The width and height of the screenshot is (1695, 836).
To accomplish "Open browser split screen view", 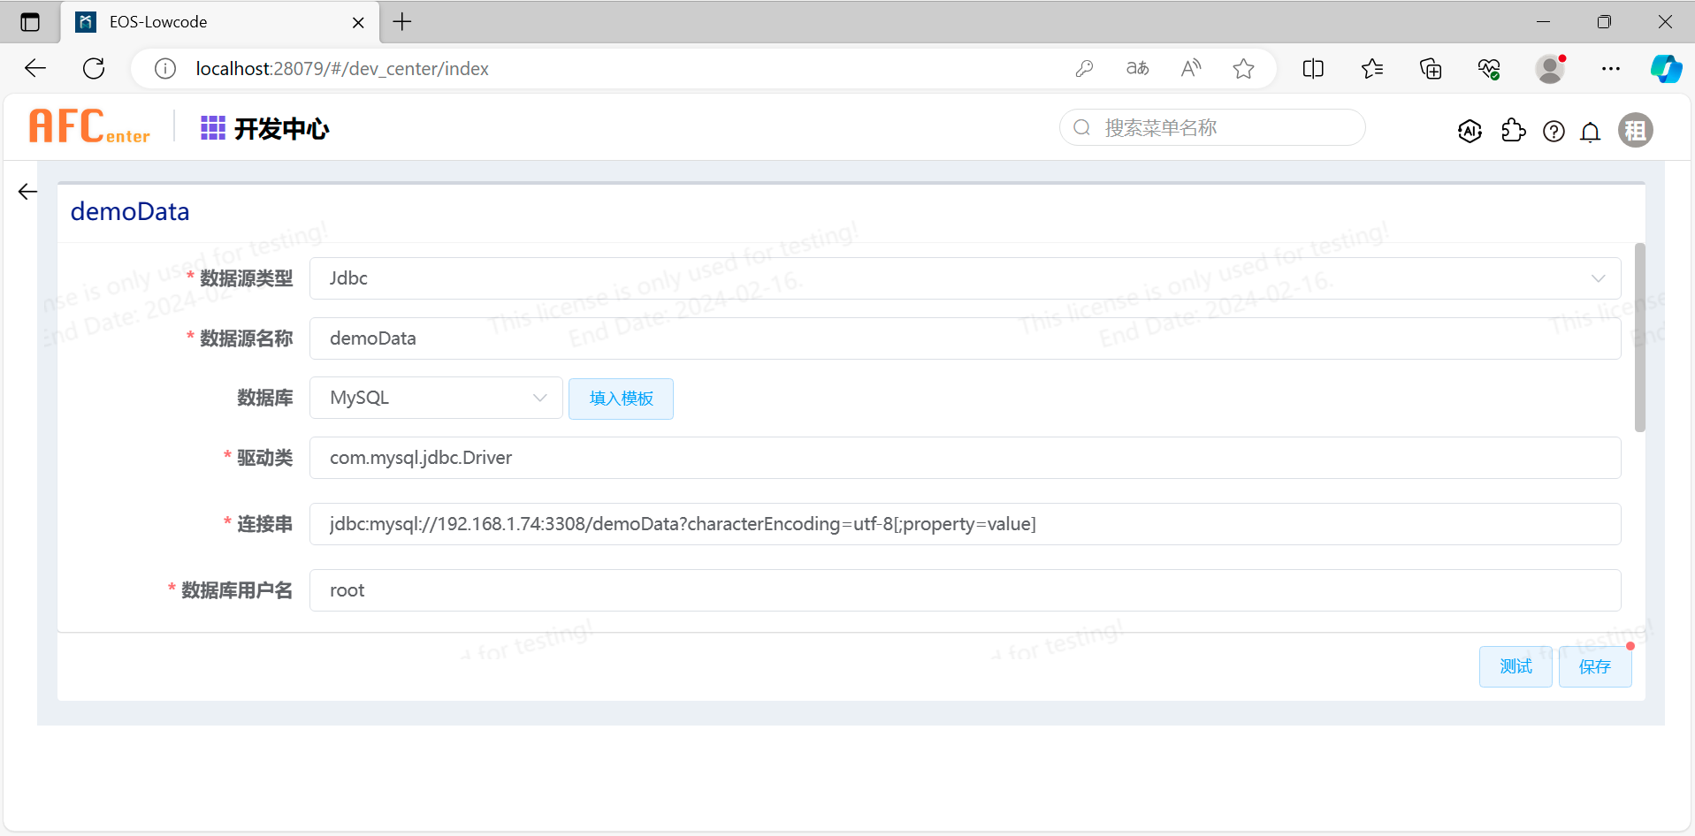I will pyautogui.click(x=1313, y=69).
